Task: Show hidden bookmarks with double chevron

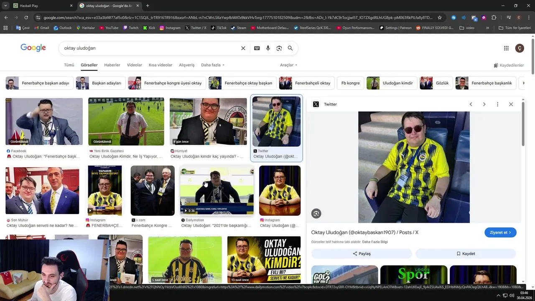Action: pos(487,28)
